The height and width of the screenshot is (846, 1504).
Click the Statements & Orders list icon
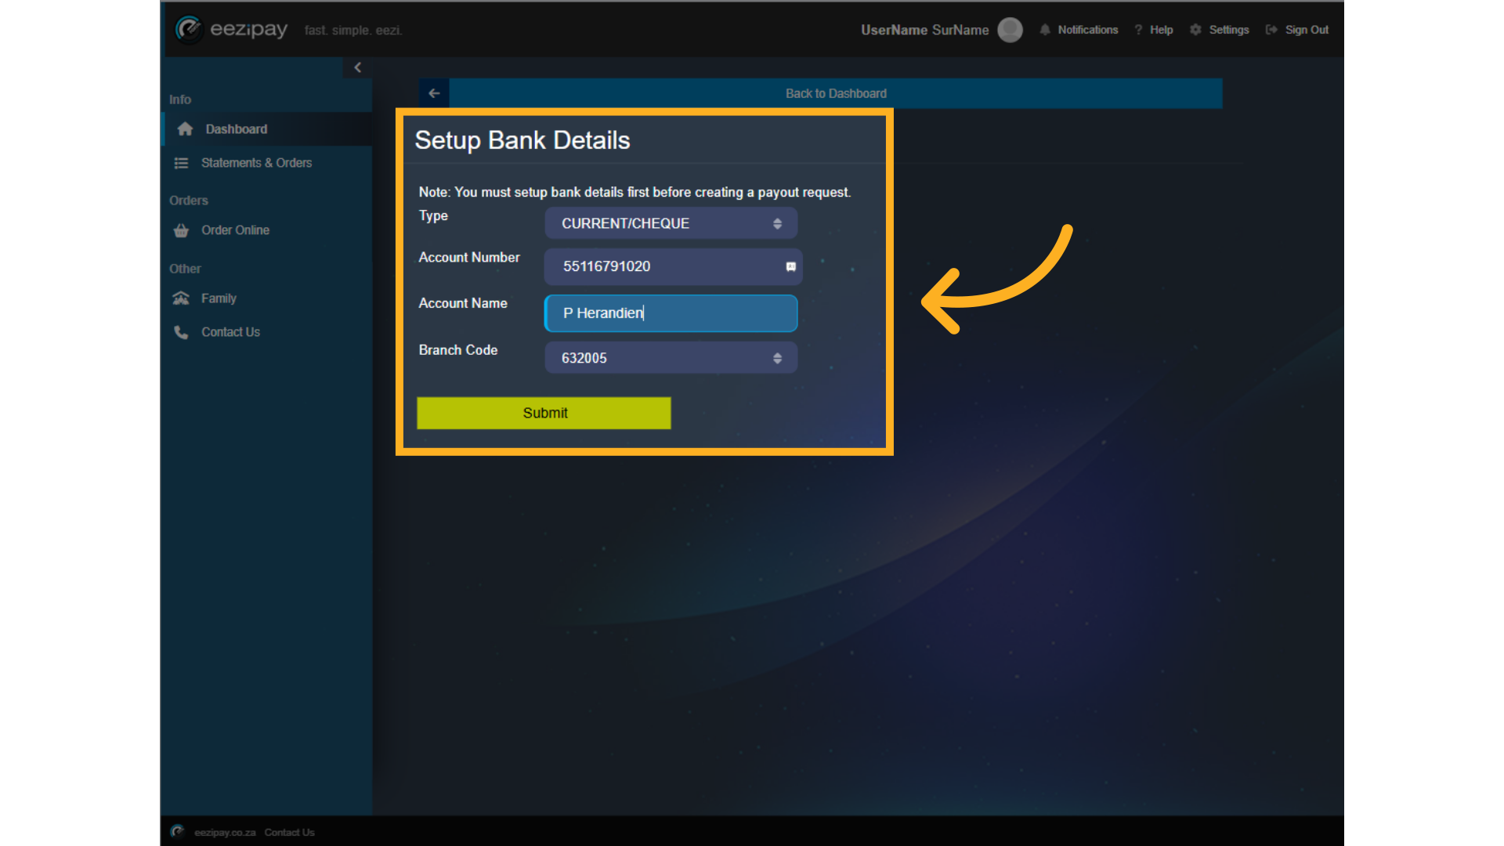(x=181, y=163)
